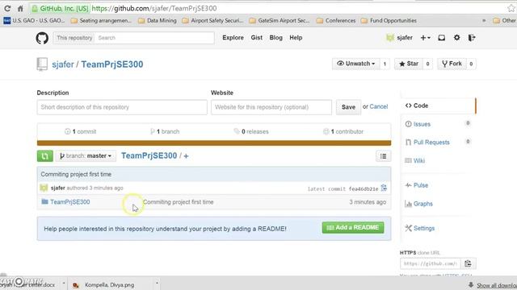
Task: Click the Add a README button
Action: pyautogui.click(x=353, y=227)
